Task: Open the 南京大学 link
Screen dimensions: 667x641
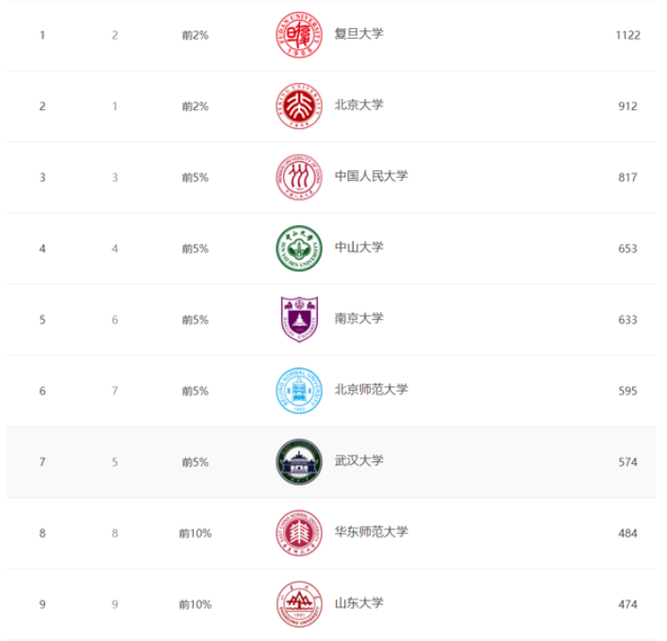Action: click(358, 319)
